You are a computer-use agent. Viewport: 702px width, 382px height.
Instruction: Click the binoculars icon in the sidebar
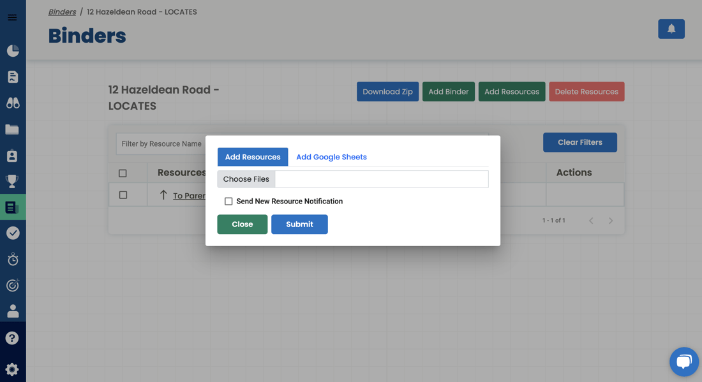pyautogui.click(x=13, y=103)
